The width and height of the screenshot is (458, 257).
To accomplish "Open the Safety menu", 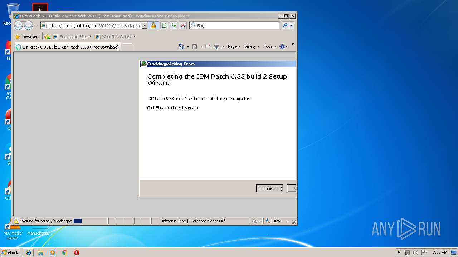I will (x=252, y=46).
